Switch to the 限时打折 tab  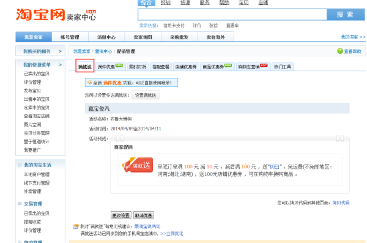(x=138, y=67)
